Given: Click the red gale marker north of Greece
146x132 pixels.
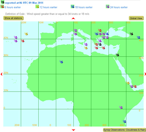Looking at the screenshot, I should pos(100,30).
